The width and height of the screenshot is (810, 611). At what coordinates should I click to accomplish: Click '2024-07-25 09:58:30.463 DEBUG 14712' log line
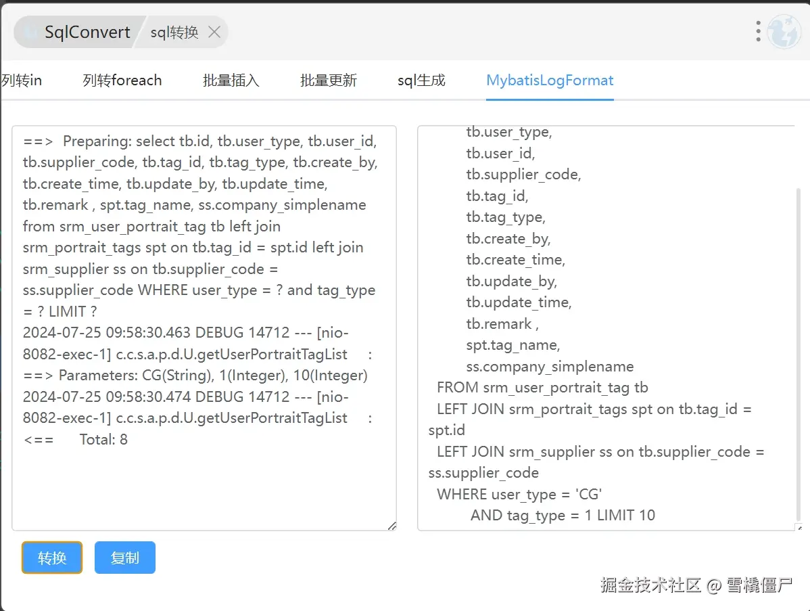coord(186,332)
